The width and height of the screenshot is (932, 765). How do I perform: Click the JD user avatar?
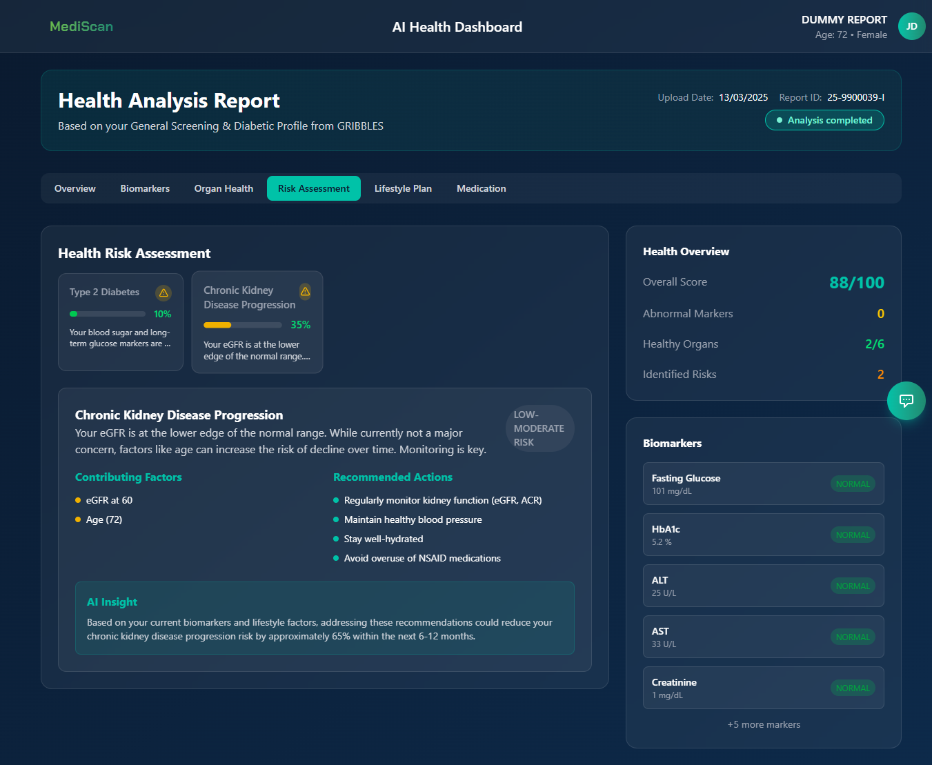(x=911, y=26)
